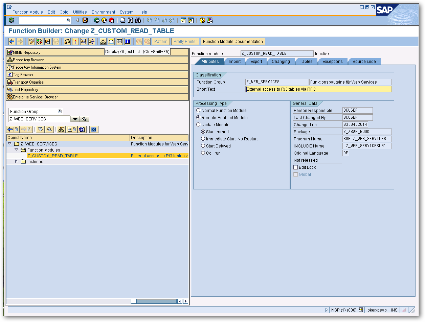The width and height of the screenshot is (425, 322).
Task: Click the Function Module Documentation button
Action: point(233,42)
